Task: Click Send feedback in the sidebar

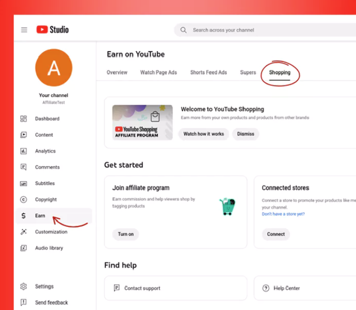Action: (54, 302)
